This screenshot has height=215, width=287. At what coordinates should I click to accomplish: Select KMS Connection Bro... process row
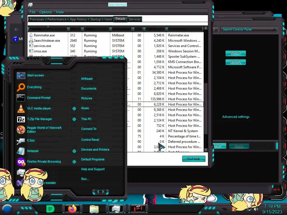click(165, 62)
